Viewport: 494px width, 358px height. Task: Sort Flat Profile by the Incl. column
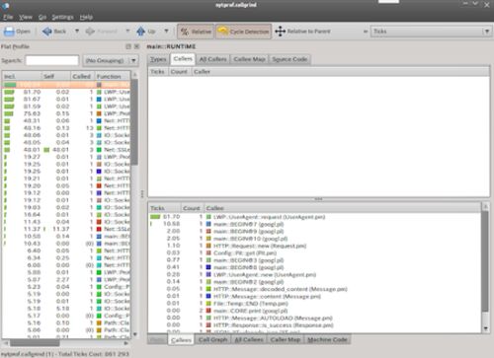point(22,76)
